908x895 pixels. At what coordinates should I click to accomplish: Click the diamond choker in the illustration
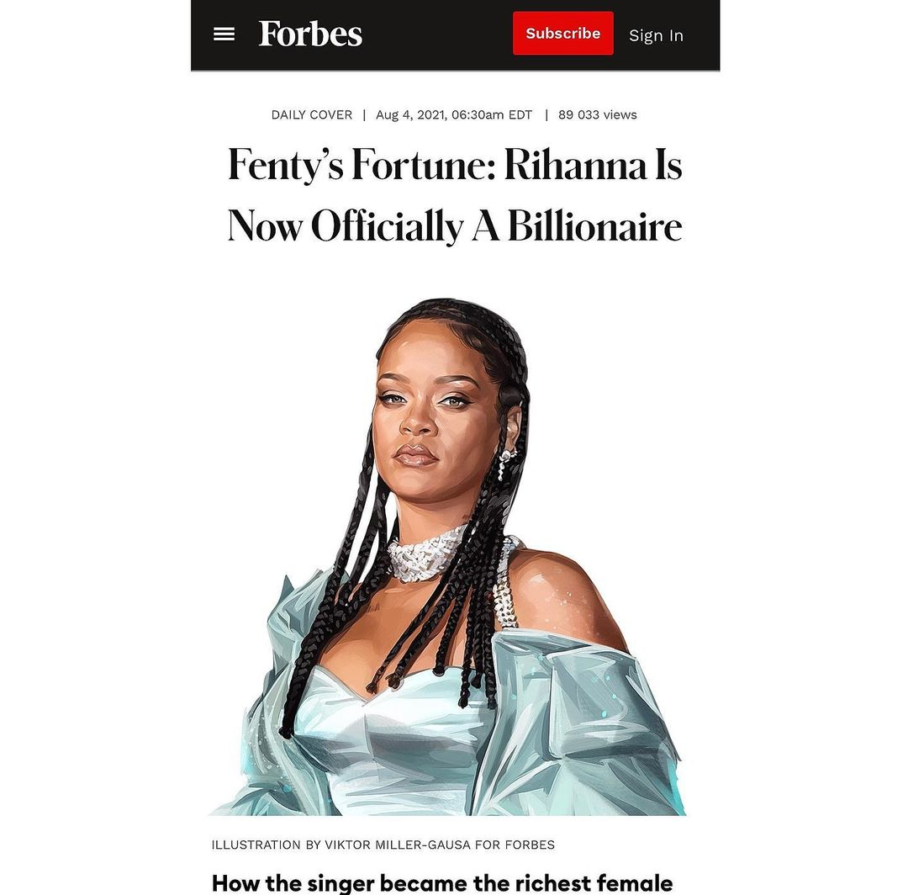[427, 557]
